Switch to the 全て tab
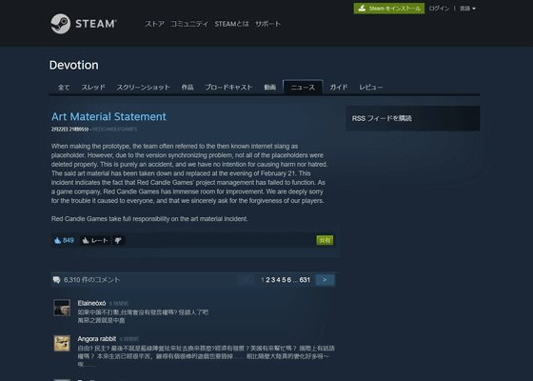The image size is (533, 381). (x=64, y=88)
